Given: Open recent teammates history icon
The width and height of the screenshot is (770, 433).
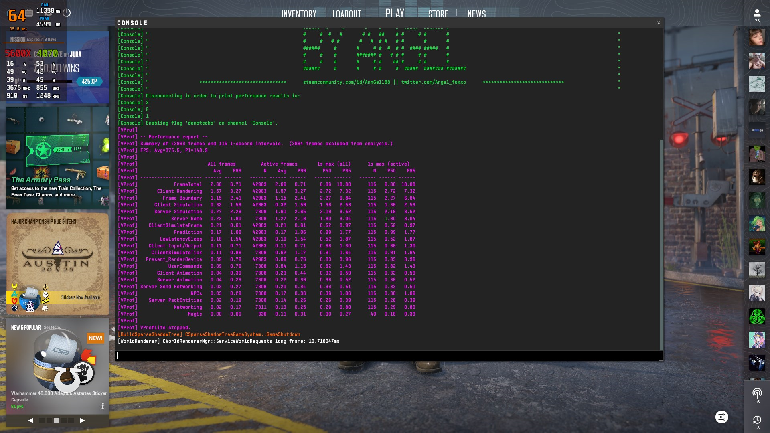Looking at the screenshot, I should pos(757,420).
